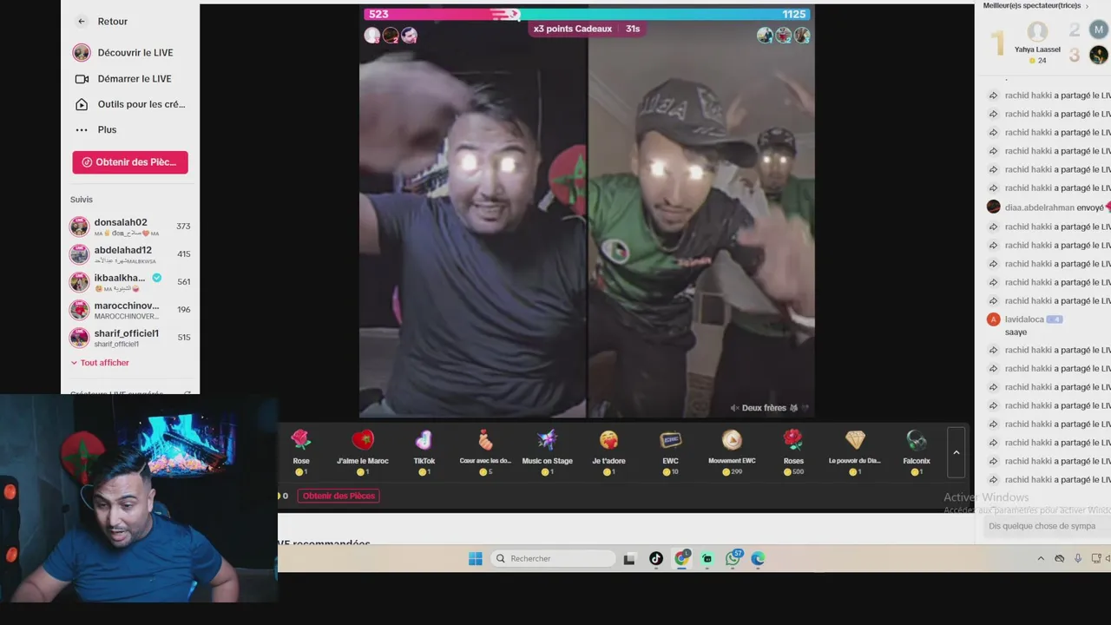Send the Mouvement EWC gift
This screenshot has height=625, width=1111.
pos(732,451)
